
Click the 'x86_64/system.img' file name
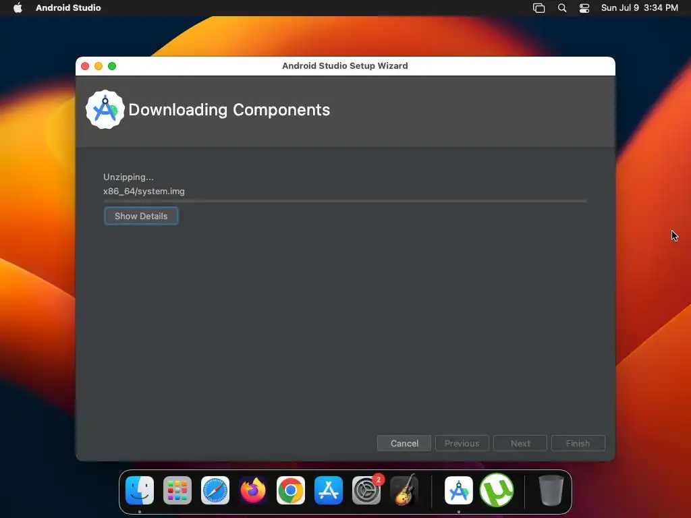click(x=144, y=191)
